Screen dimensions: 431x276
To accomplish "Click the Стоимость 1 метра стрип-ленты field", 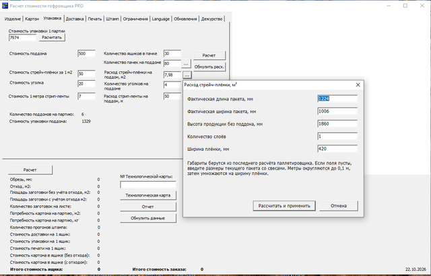I will tap(86, 96).
